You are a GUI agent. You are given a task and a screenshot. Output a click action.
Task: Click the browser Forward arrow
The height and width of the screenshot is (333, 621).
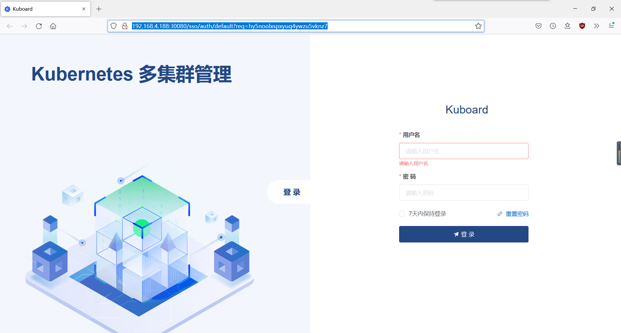(24, 26)
